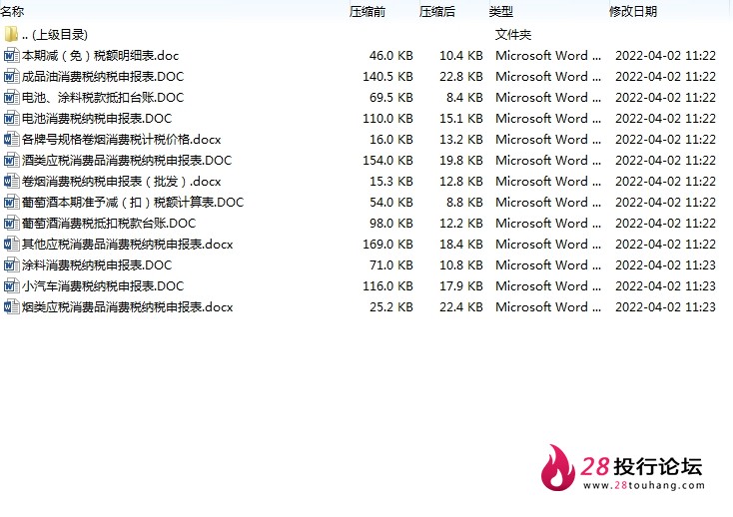Select file 葡萄酒本期准予减（扣）税额计算表.DOC

tap(133, 203)
